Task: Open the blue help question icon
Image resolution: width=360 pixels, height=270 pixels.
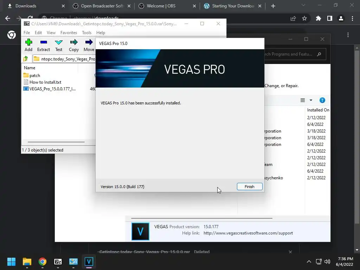Action: (322, 100)
